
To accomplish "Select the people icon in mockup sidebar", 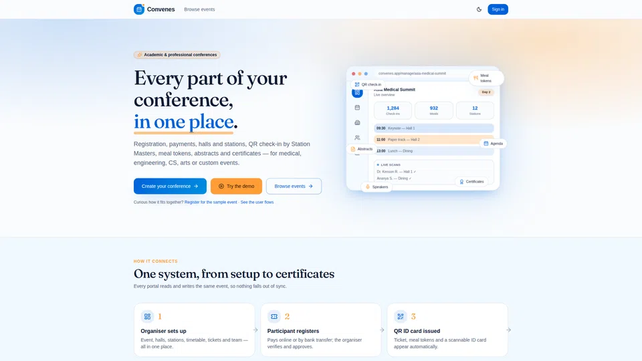I will tap(357, 138).
